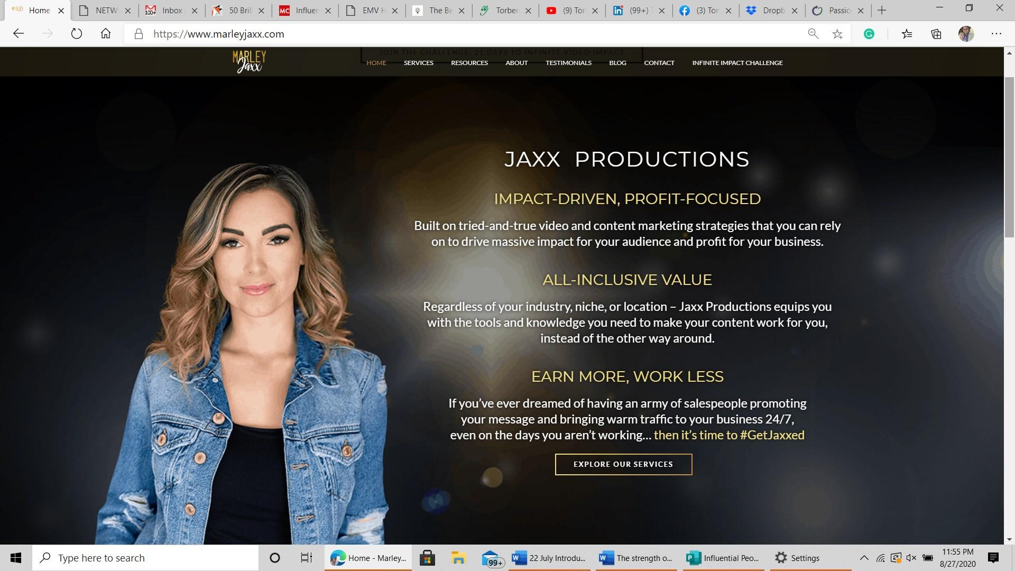Add this page to favorites star
The width and height of the screenshot is (1015, 571).
(837, 34)
